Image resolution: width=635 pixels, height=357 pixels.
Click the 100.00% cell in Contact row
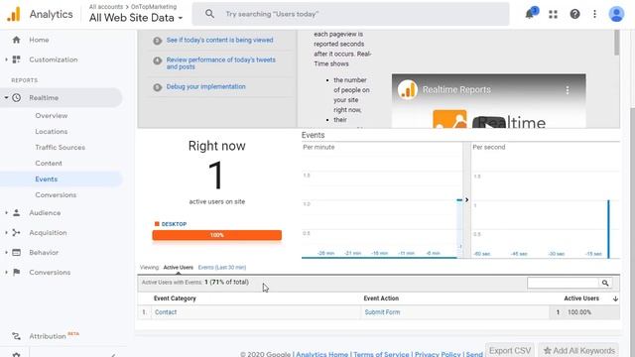[579, 312]
